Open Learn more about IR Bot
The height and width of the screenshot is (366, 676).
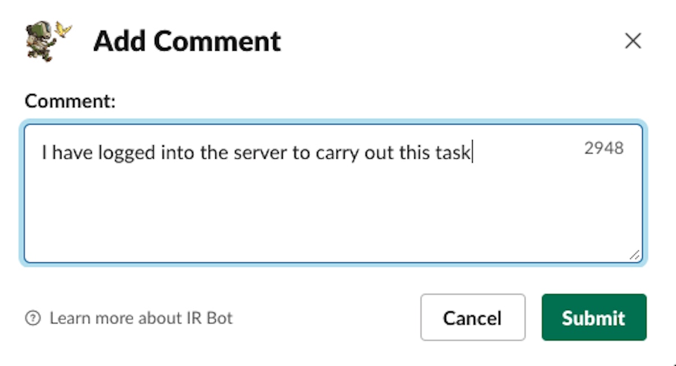(141, 318)
